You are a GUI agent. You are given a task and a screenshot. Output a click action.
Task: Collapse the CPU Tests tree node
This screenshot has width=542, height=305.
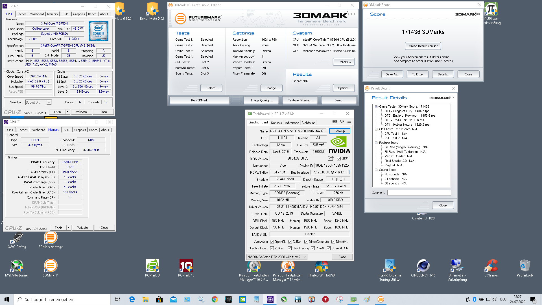click(x=376, y=129)
